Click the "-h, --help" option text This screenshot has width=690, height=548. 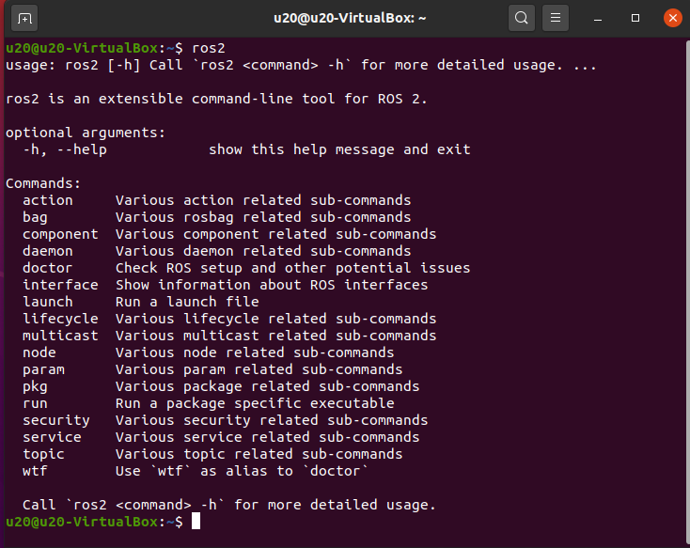(x=65, y=149)
